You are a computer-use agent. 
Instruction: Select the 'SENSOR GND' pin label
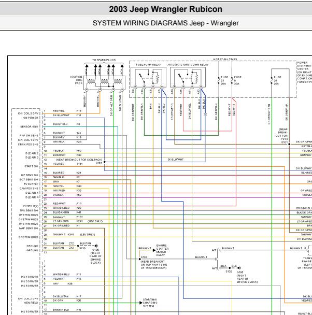pyautogui.click(x=29, y=127)
